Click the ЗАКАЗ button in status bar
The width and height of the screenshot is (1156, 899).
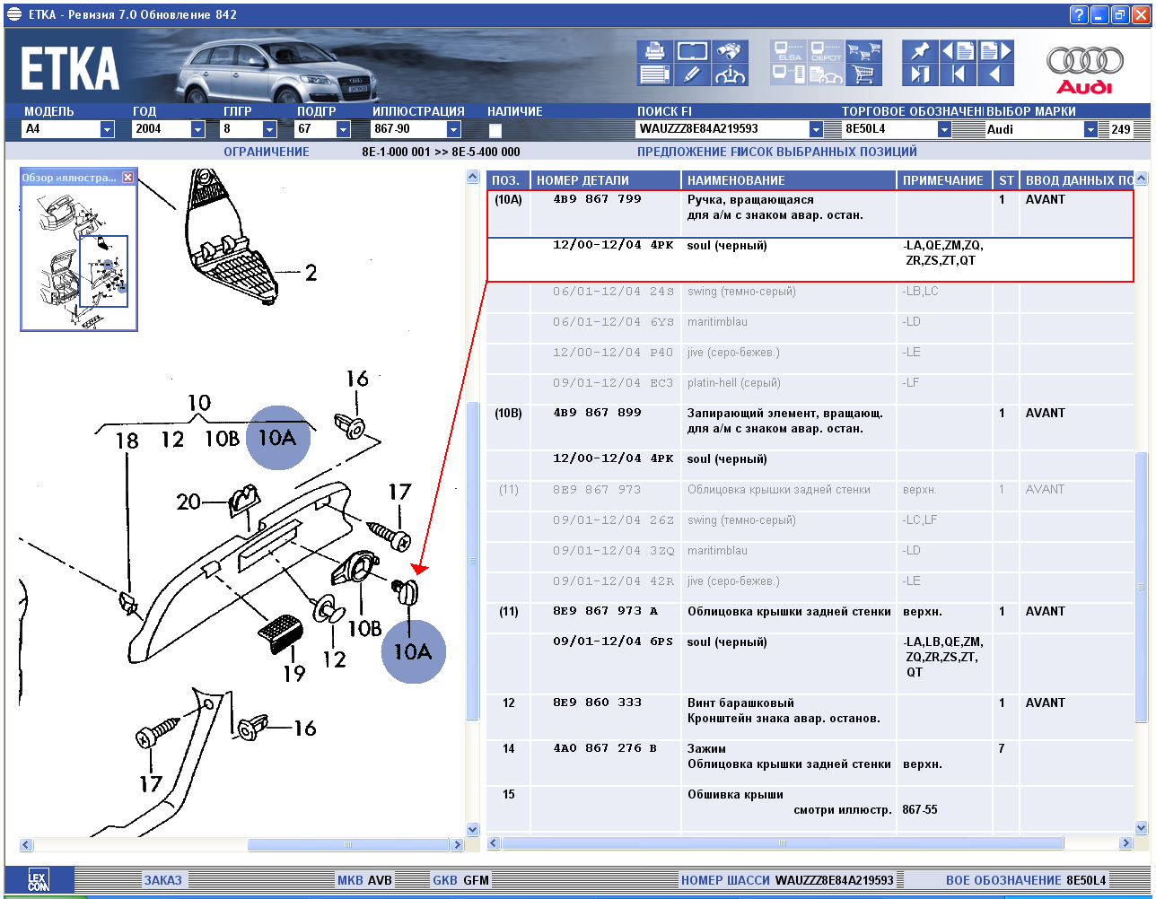[162, 880]
